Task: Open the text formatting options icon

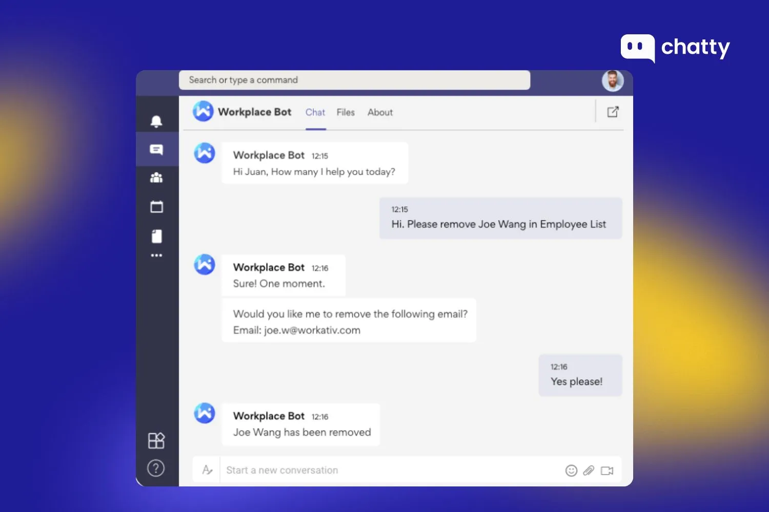Action: [x=207, y=470]
